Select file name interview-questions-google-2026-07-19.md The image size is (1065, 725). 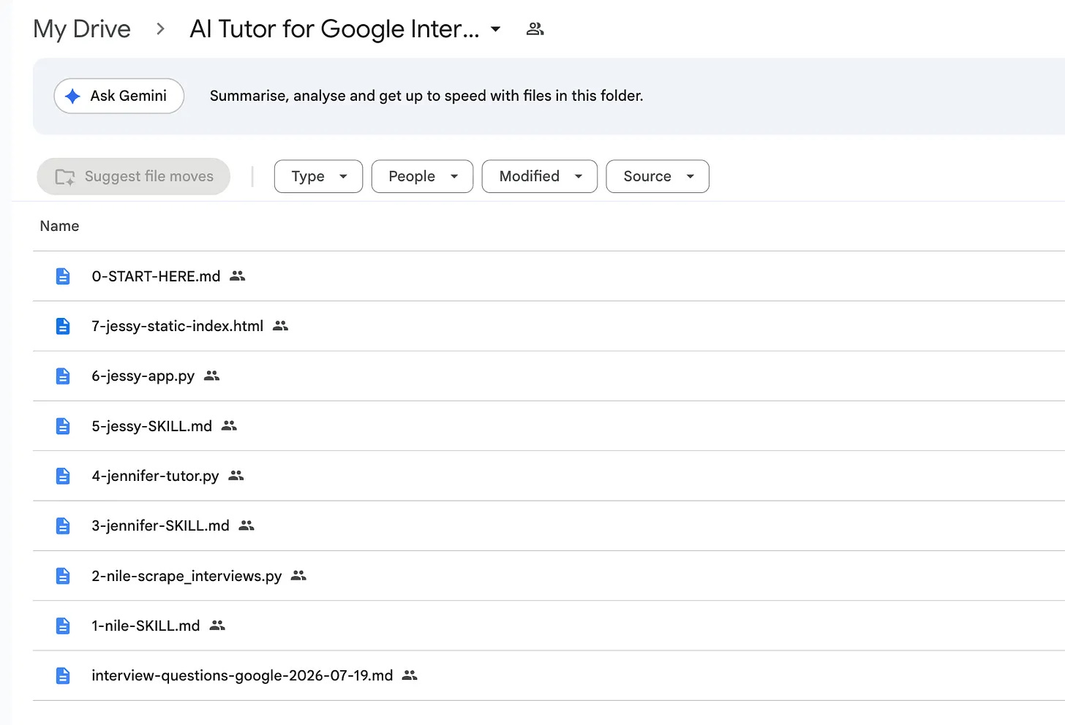(242, 675)
